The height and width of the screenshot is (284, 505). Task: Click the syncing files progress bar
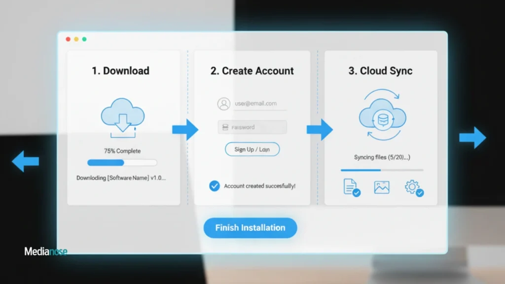[x=382, y=170]
